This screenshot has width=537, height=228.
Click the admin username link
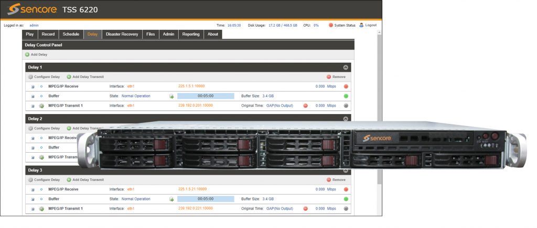(34, 25)
